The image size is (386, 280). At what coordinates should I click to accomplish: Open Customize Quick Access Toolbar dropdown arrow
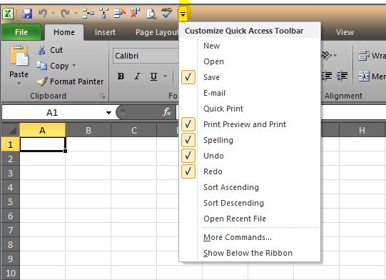click(x=183, y=14)
